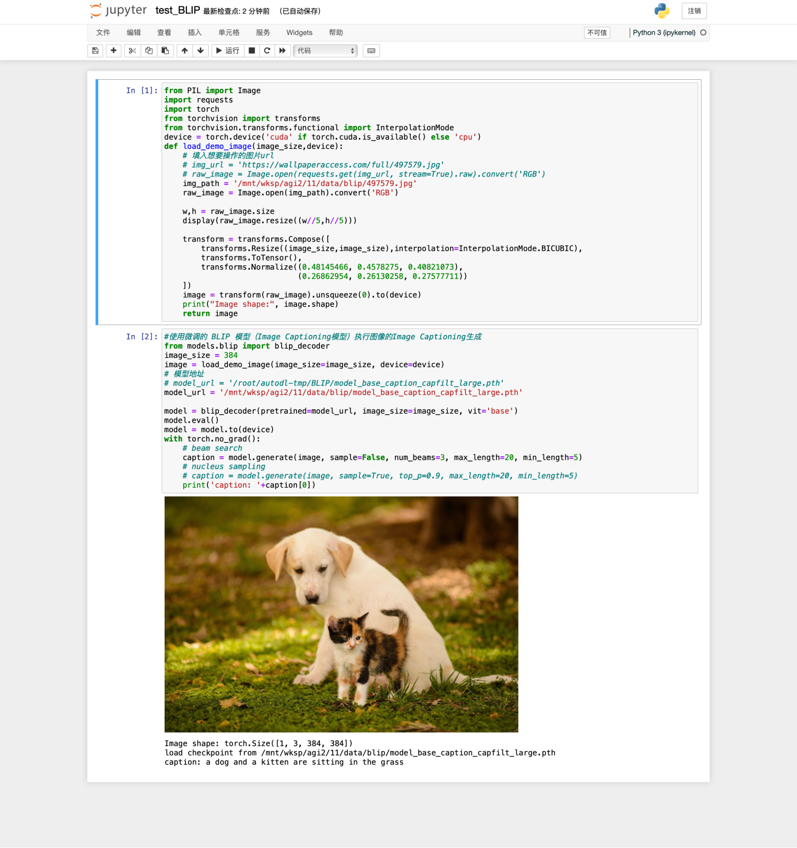Click the Python logo icon in header
Image resolution: width=797 pixels, height=848 pixels.
pos(662,11)
